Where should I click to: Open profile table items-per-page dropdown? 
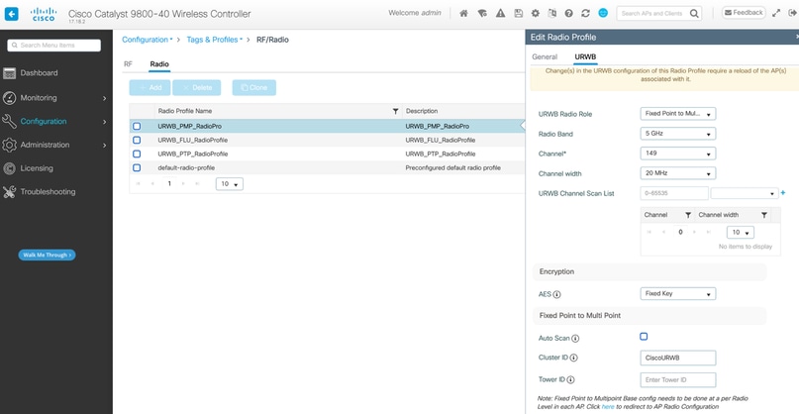(230, 183)
